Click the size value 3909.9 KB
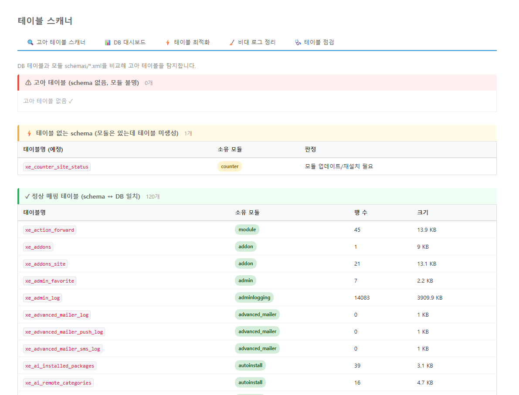The height and width of the screenshot is (395, 519). pyautogui.click(x=430, y=298)
